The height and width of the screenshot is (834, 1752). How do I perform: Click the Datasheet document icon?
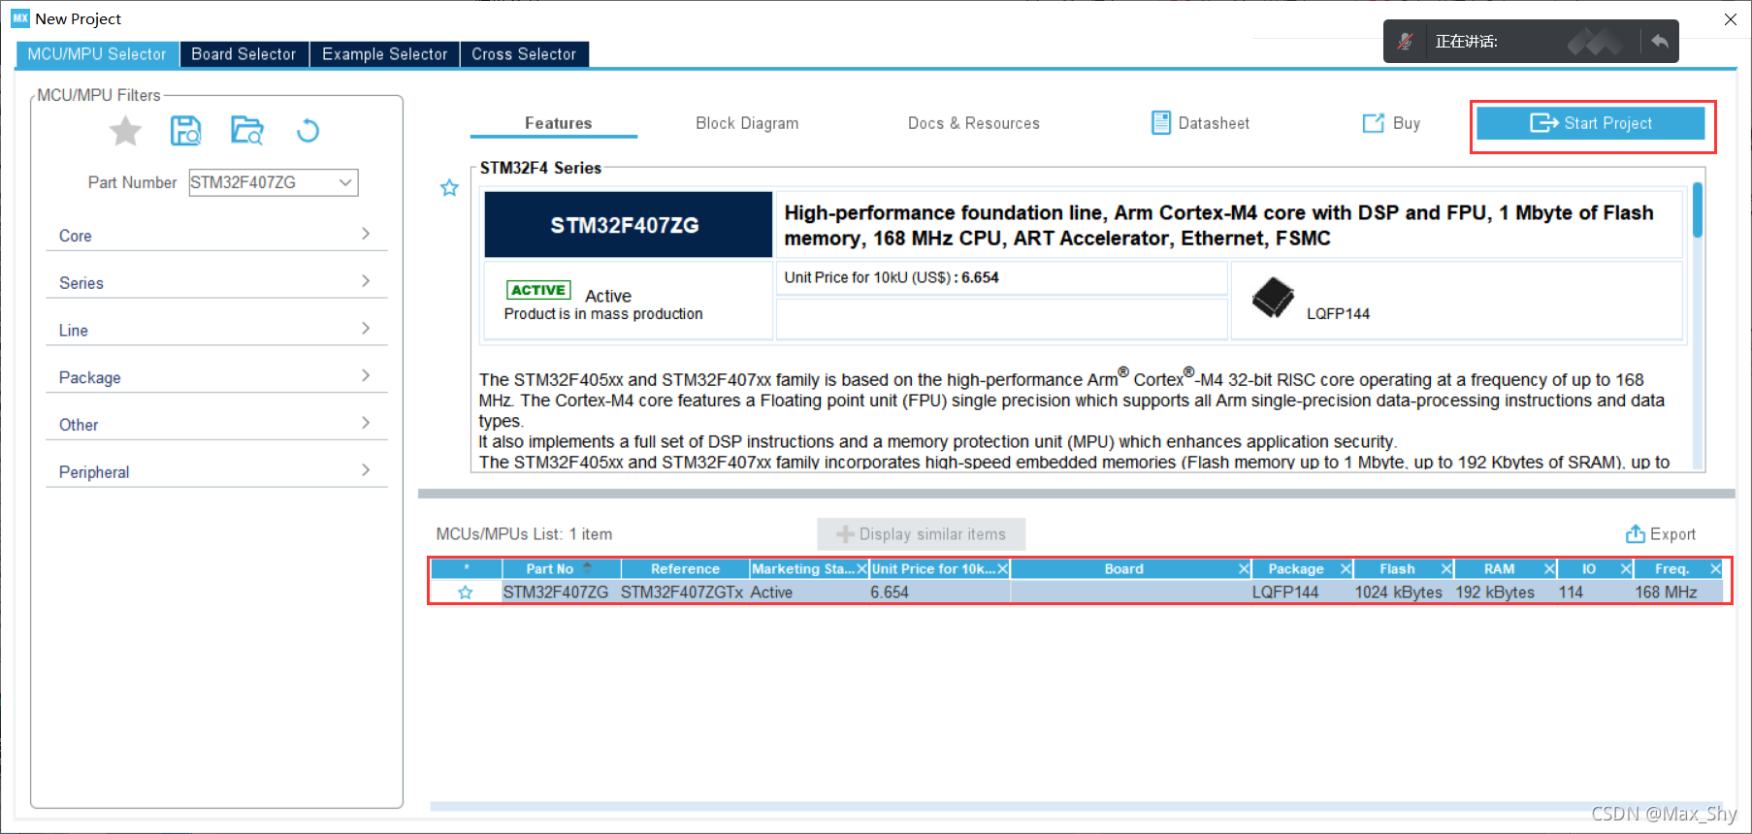1160,123
